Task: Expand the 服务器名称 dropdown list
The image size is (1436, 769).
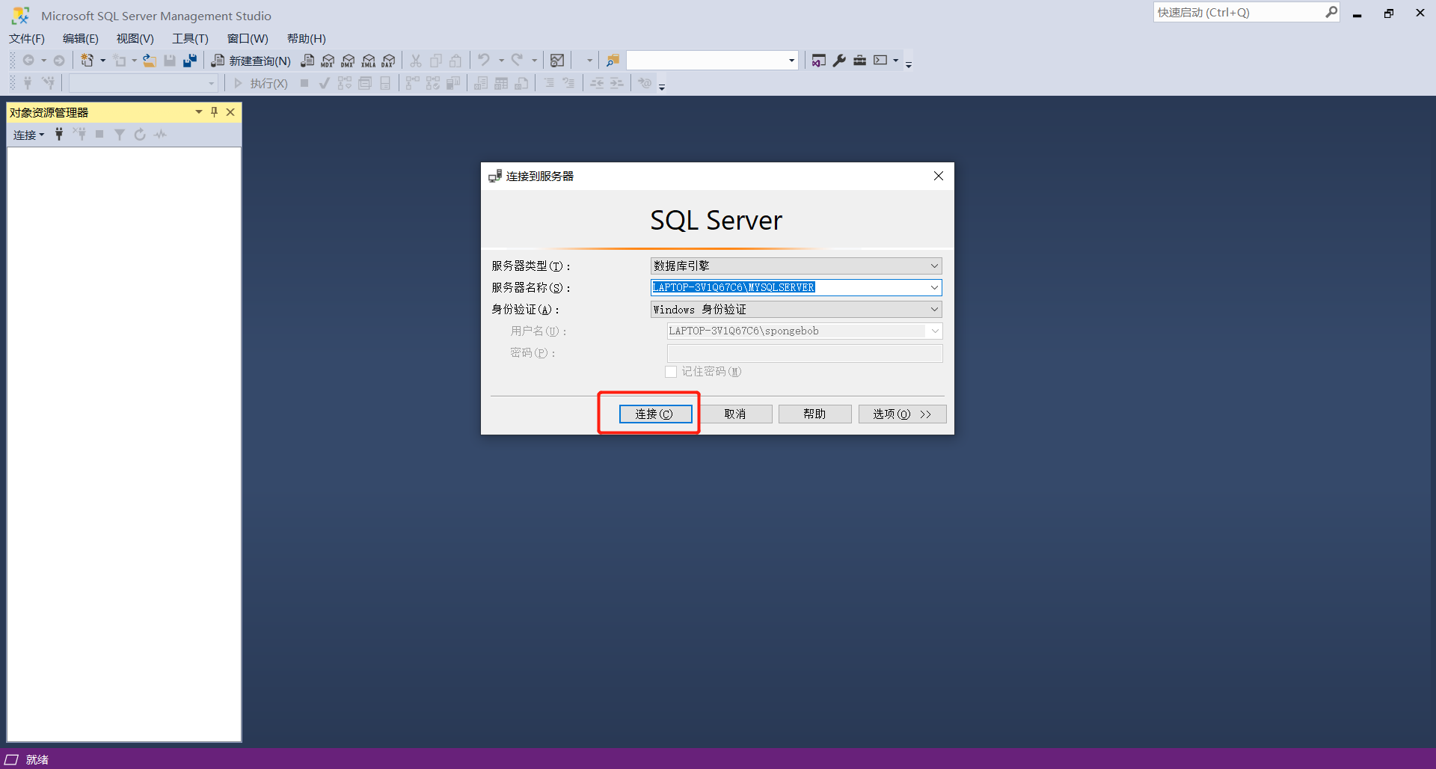Action: point(933,287)
